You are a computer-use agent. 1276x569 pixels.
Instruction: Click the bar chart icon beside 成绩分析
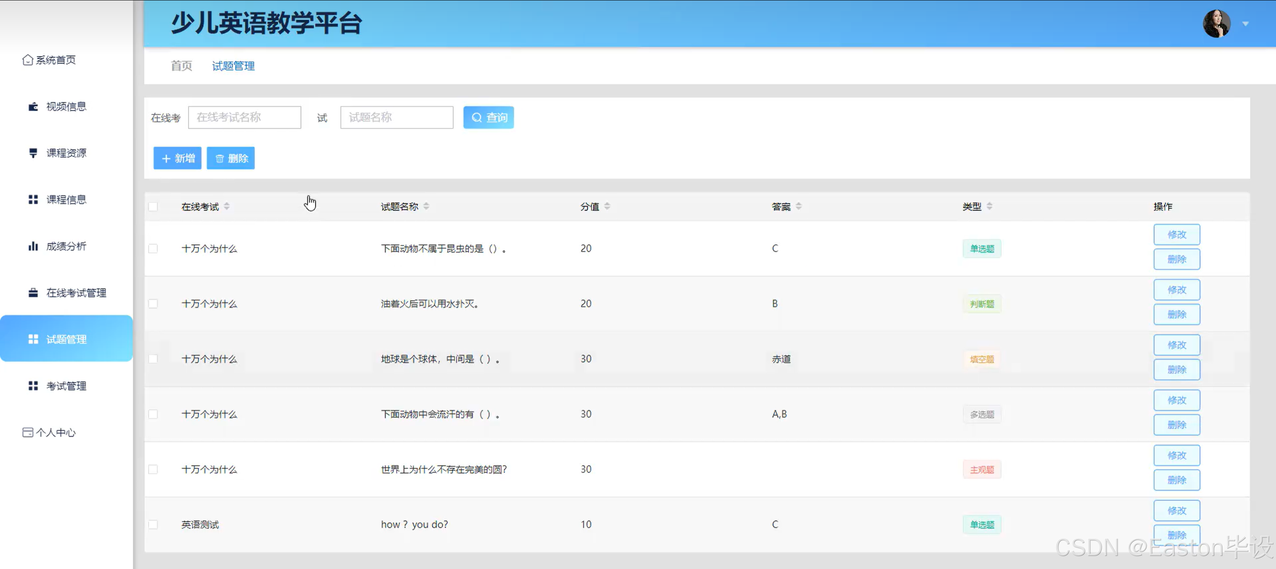point(33,246)
